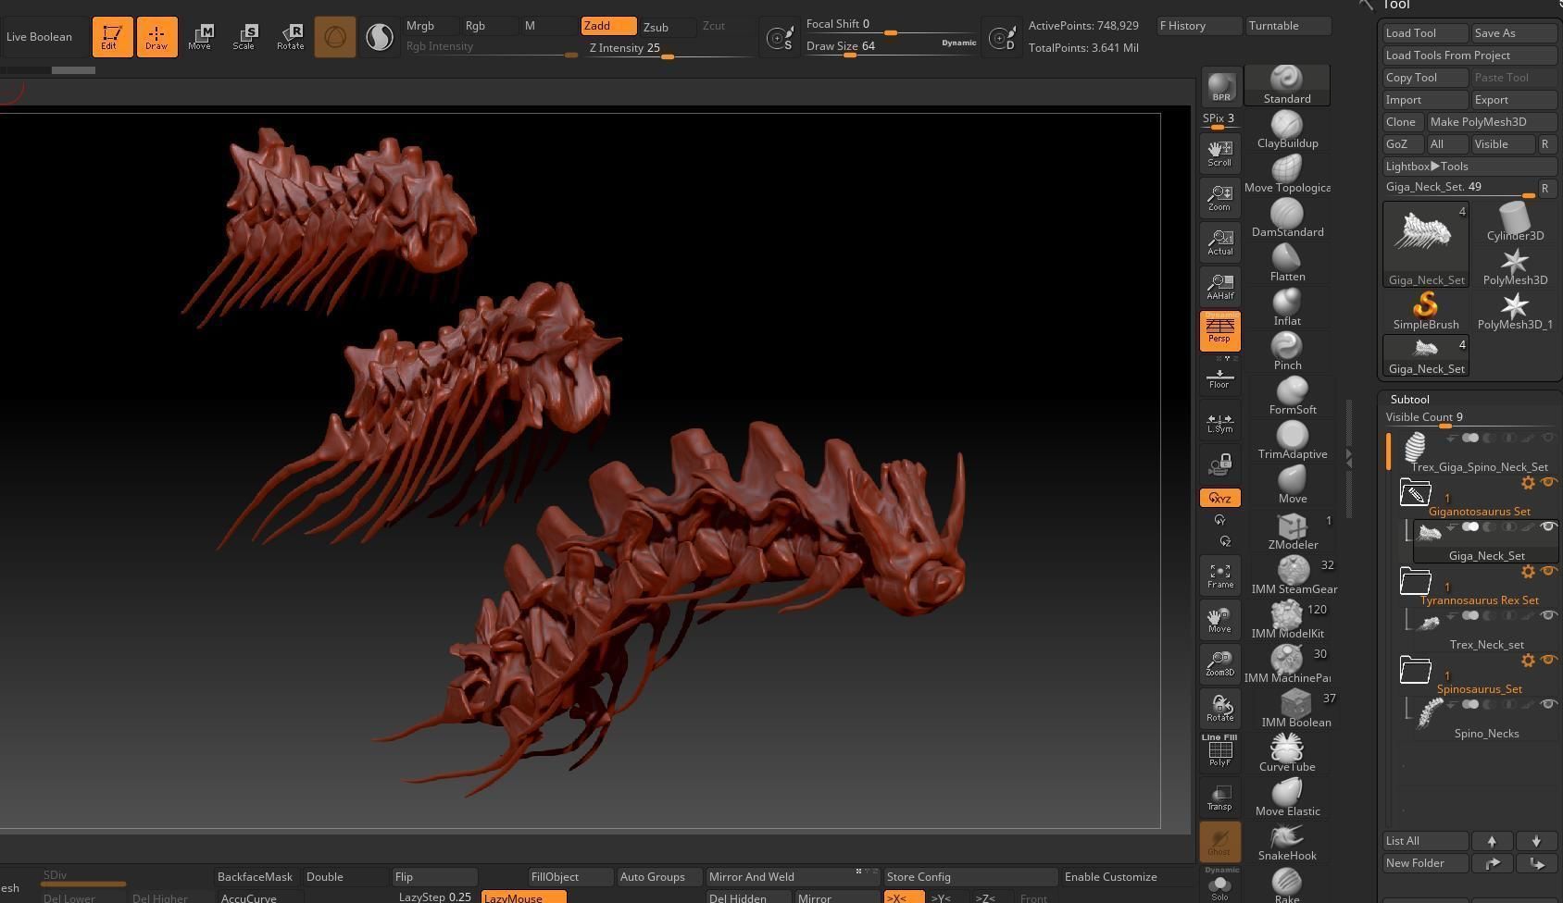The height and width of the screenshot is (903, 1563).
Task: Toggle Giganotosaurus Set folder visibility eye
Action: coord(1548,482)
